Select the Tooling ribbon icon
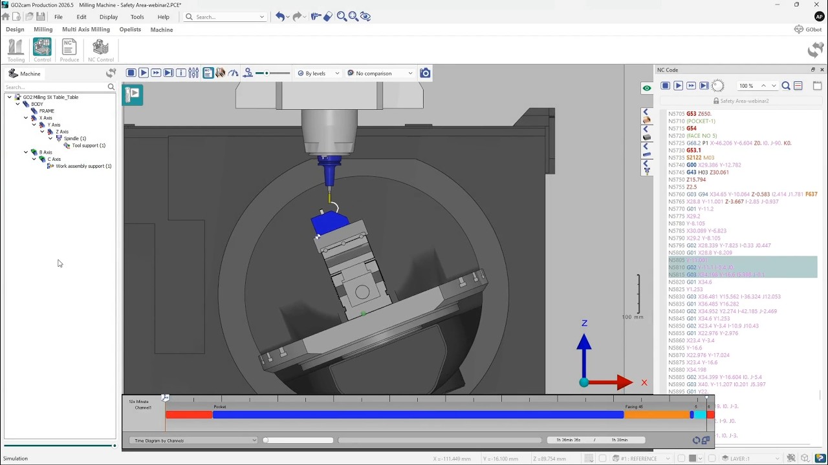 pyautogui.click(x=16, y=50)
